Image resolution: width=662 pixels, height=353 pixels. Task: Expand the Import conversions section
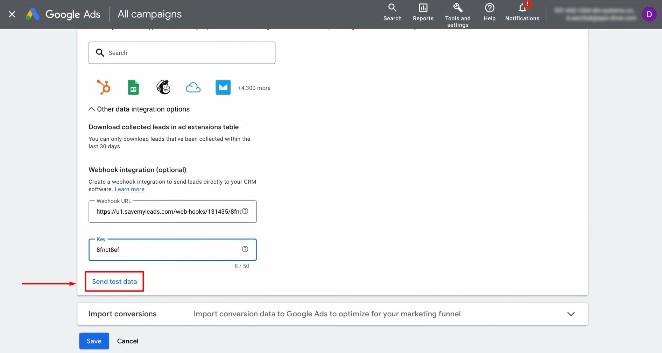tap(571, 314)
